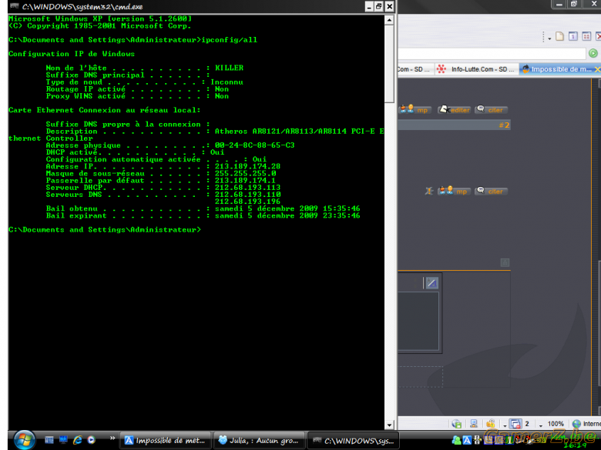601x450 pixels.
Task: Click the 100% zoom level in status bar
Action: click(556, 424)
